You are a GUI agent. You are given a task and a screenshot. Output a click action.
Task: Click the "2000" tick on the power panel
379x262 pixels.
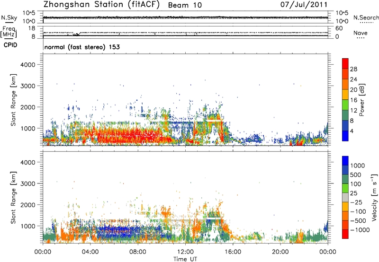[x=27, y=107]
